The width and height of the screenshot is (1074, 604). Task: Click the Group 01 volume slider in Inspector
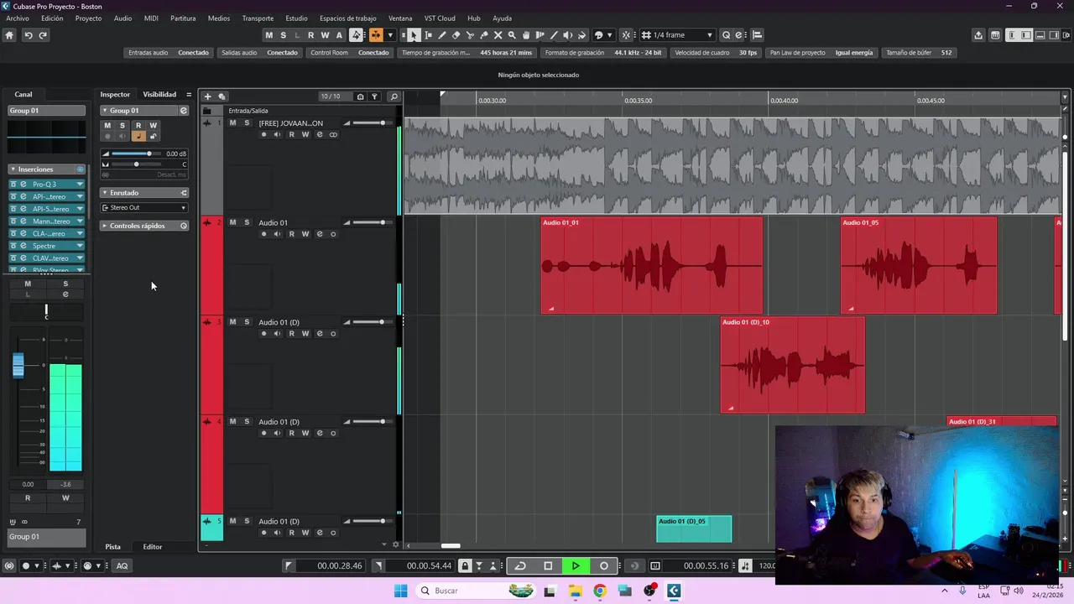pos(134,154)
